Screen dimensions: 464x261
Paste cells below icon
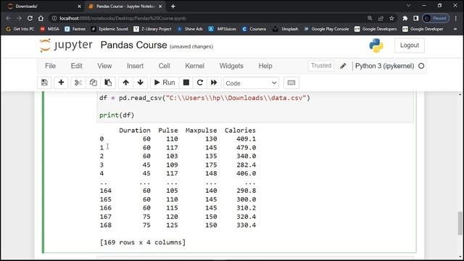108,83
